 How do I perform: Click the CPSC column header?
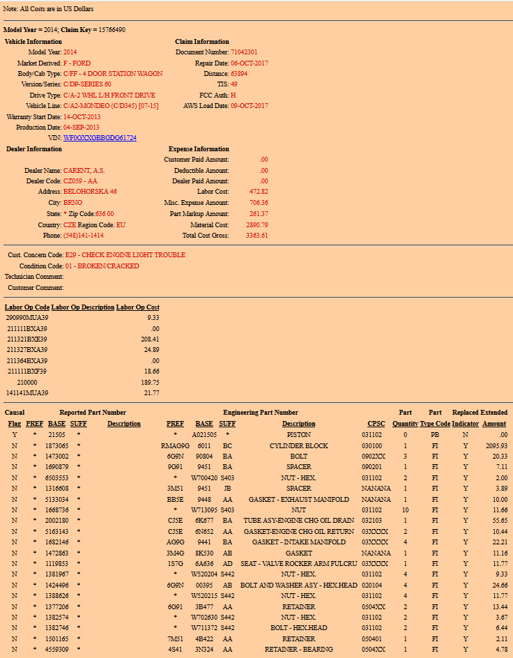pyautogui.click(x=376, y=424)
